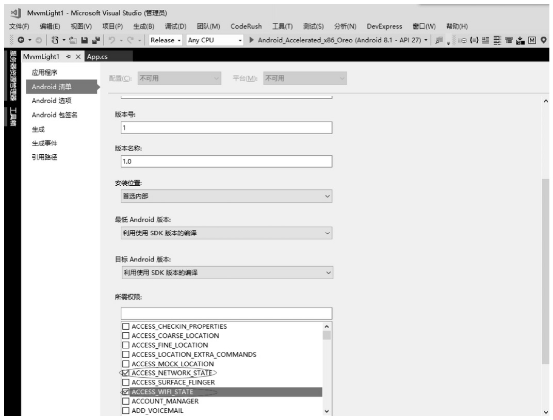Click the boxed M toolbar icon
Viewport: 553px width, 420px height.
[532, 40]
